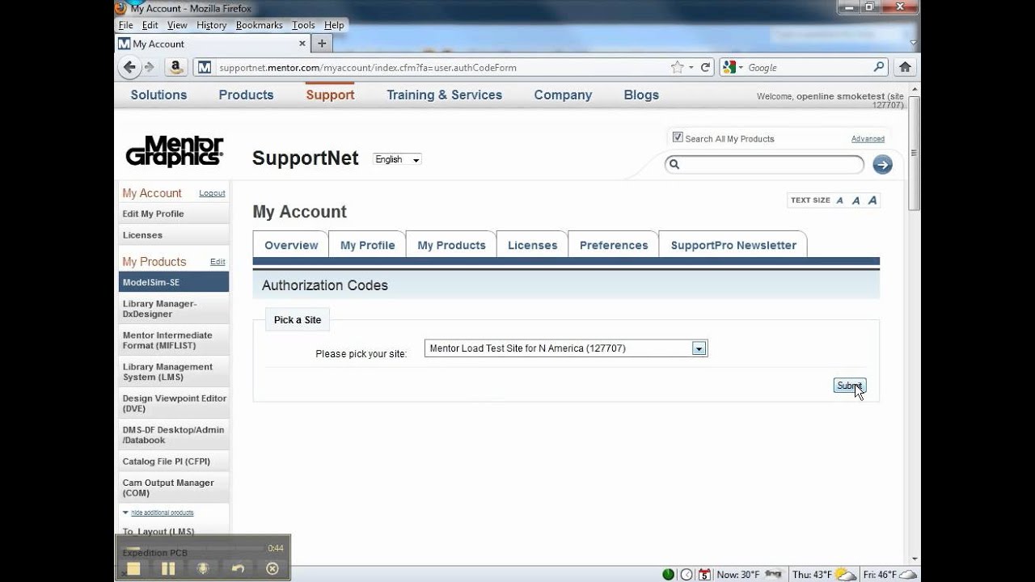
Task: Click the Submit button
Action: pos(850,386)
